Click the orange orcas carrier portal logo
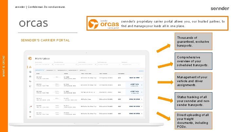The width and height of the screenshot is (236, 132). point(104,24)
